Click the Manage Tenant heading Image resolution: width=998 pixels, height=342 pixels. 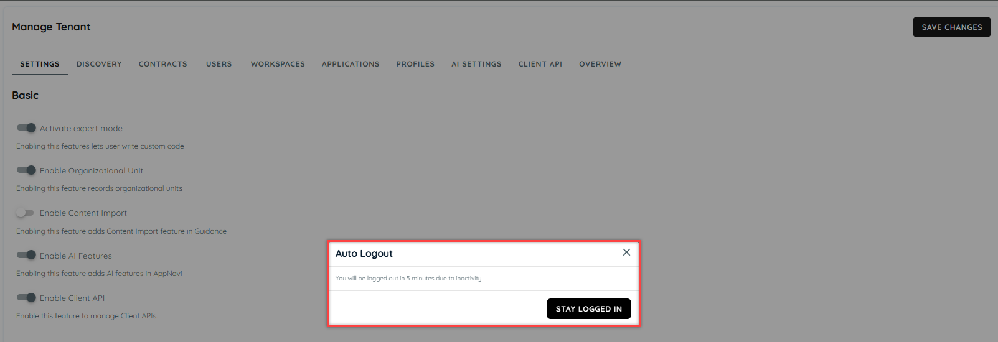[x=51, y=27]
